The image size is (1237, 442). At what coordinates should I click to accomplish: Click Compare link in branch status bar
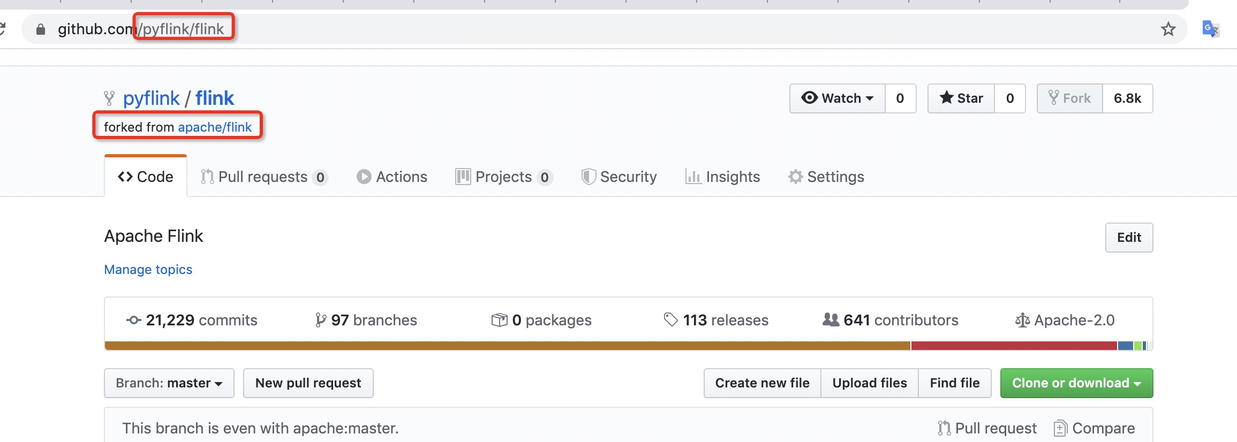[x=1094, y=428]
